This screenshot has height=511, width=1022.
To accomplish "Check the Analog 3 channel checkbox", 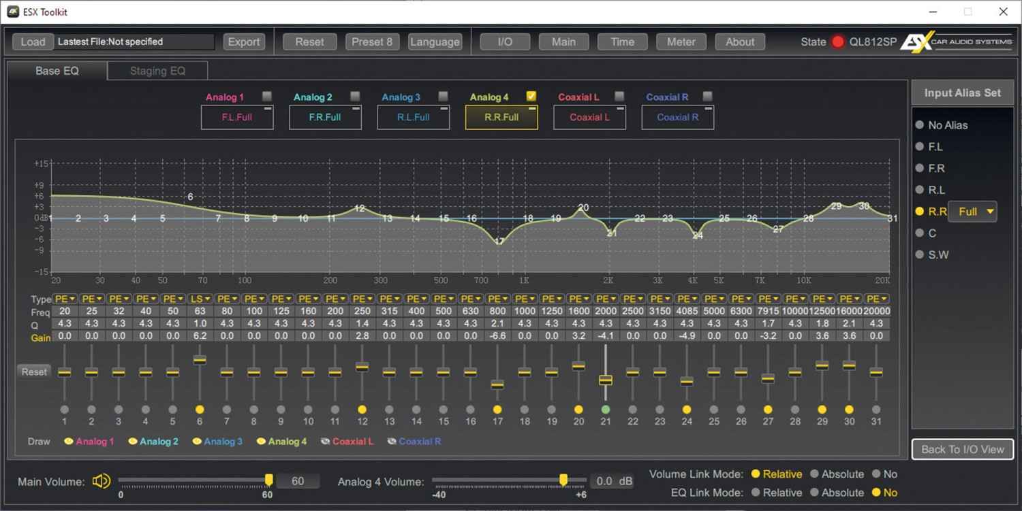I will [444, 97].
